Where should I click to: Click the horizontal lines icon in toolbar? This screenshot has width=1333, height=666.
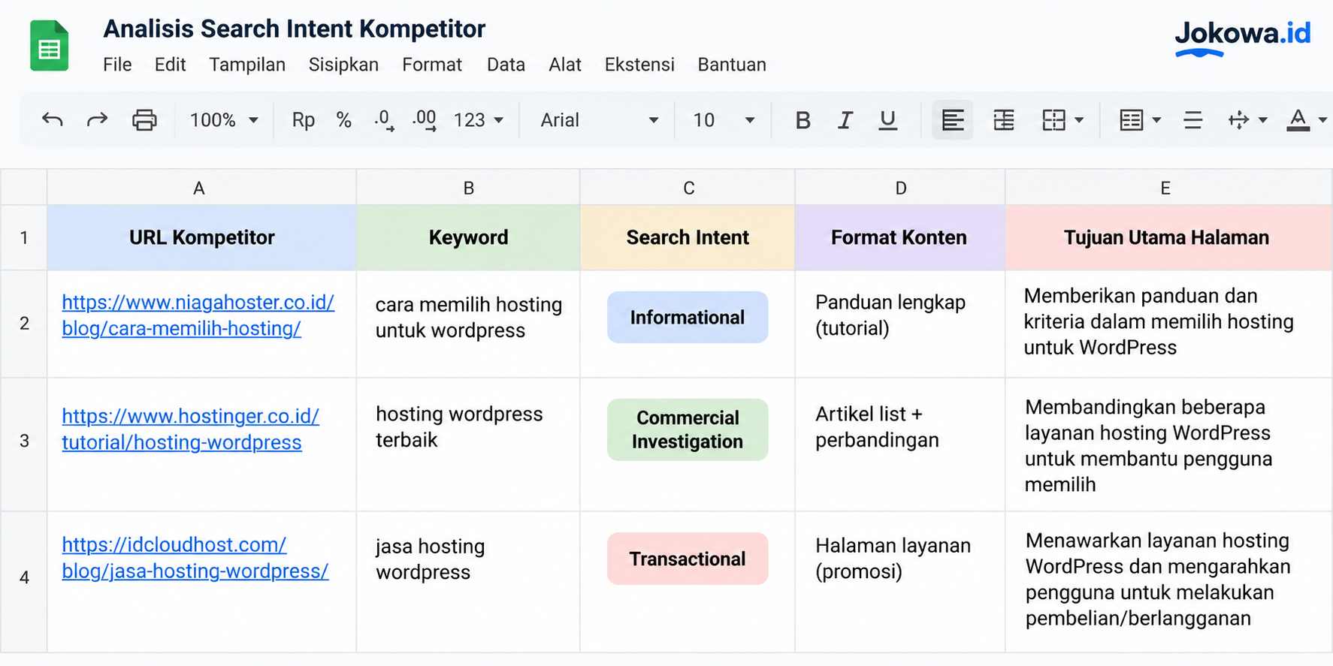(x=1192, y=120)
